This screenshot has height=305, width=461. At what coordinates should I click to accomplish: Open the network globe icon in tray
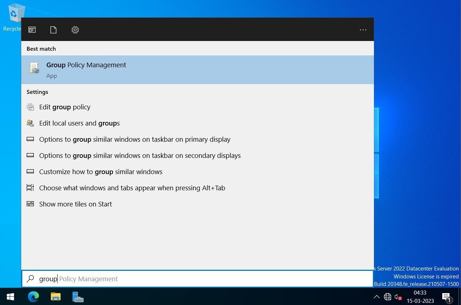(x=388, y=297)
